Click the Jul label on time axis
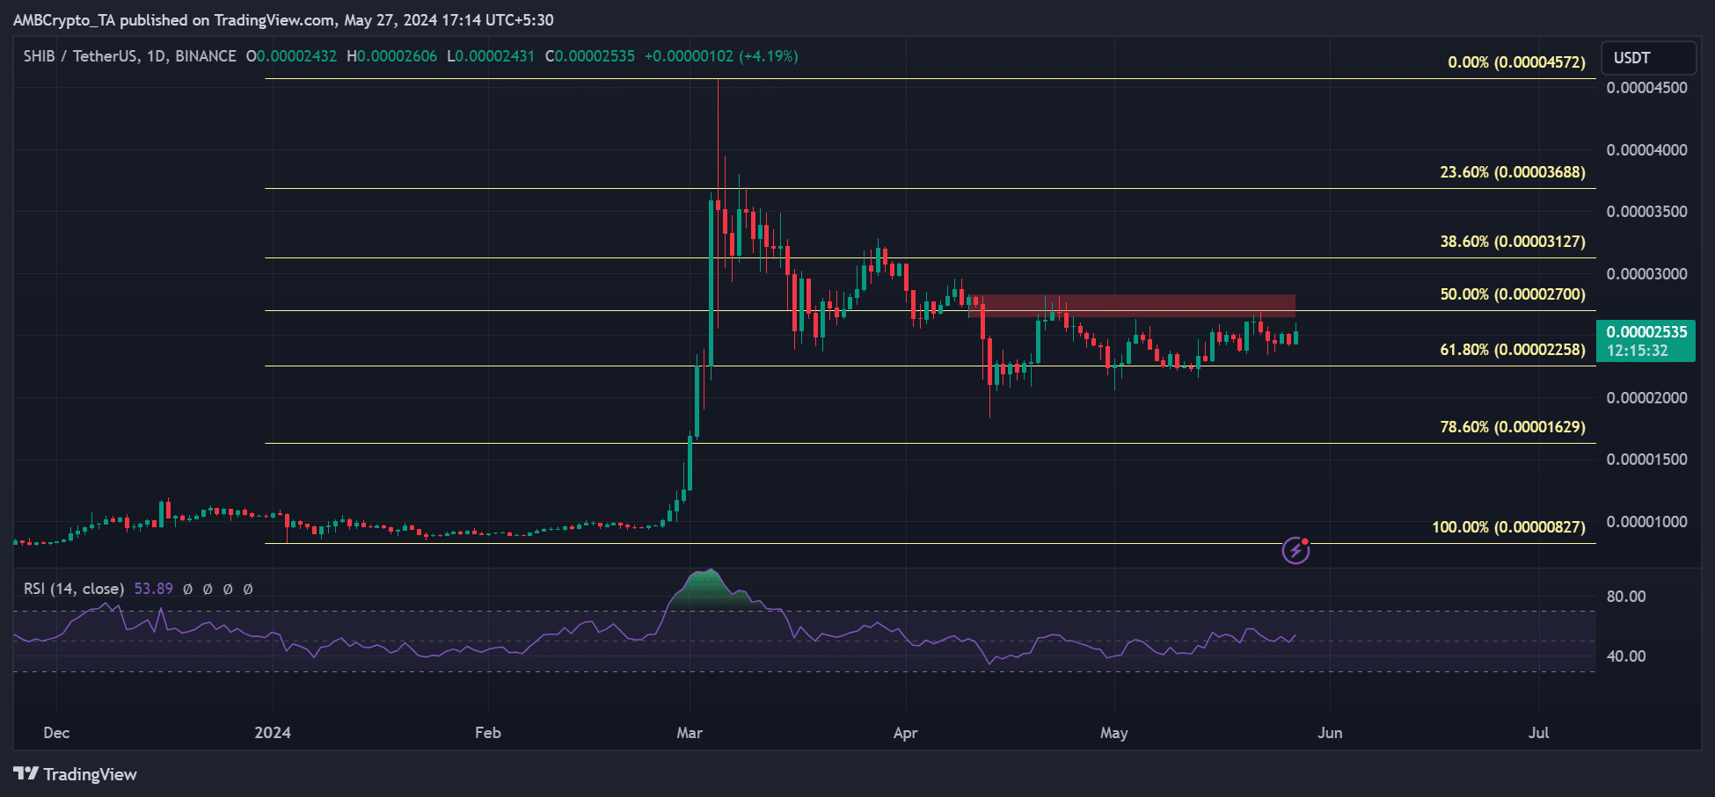Image resolution: width=1715 pixels, height=797 pixels. coord(1538,733)
